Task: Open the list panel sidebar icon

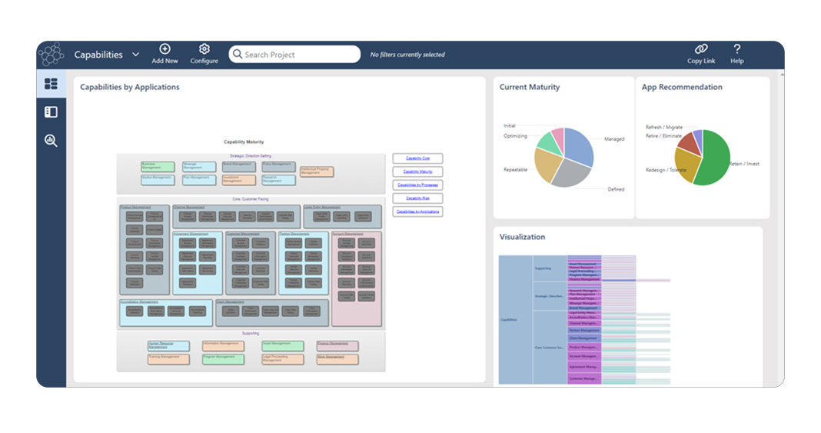Action: click(51, 112)
